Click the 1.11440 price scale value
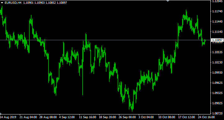The image size is (224, 120). coord(217,22)
